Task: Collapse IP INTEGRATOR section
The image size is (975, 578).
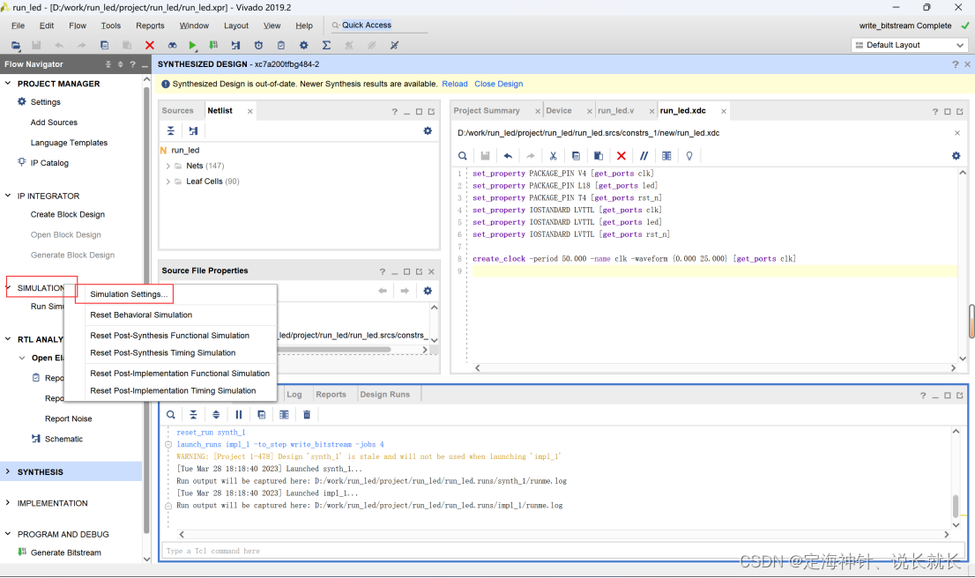Action: click(8, 196)
